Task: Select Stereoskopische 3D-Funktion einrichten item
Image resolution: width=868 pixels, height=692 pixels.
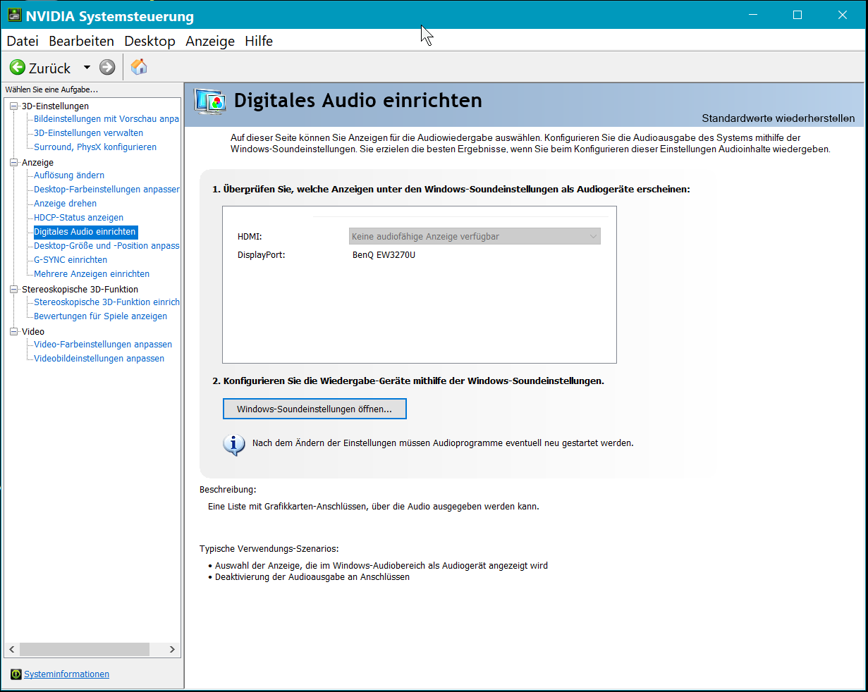Action: point(106,302)
